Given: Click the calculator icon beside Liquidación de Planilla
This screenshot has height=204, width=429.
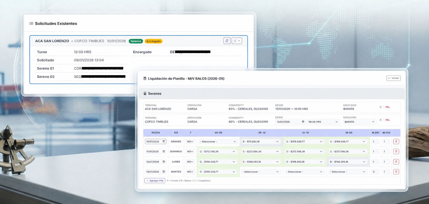Looking at the screenshot, I should pos(145,78).
